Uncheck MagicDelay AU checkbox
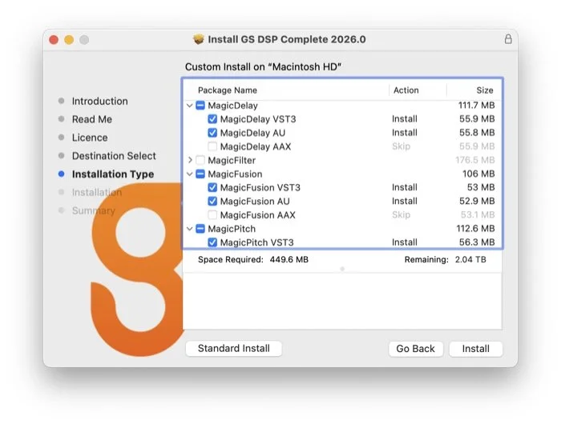 click(212, 133)
